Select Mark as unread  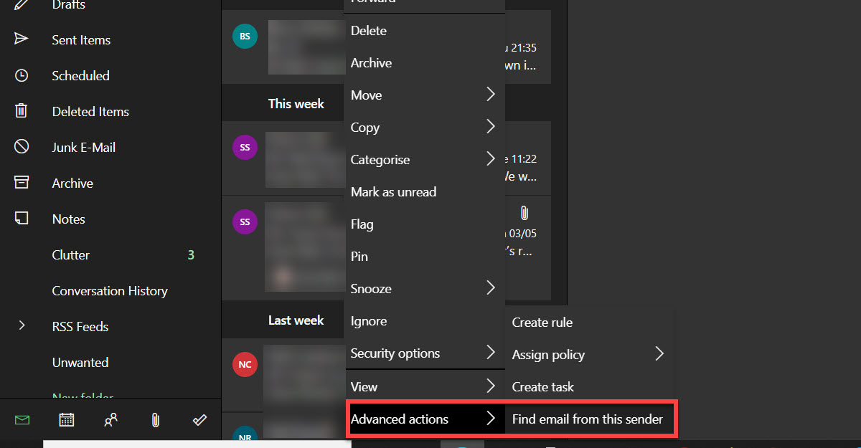[393, 191]
